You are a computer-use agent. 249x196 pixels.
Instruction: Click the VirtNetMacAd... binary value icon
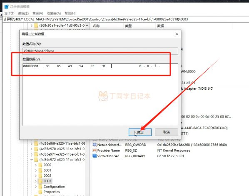(x=95, y=156)
